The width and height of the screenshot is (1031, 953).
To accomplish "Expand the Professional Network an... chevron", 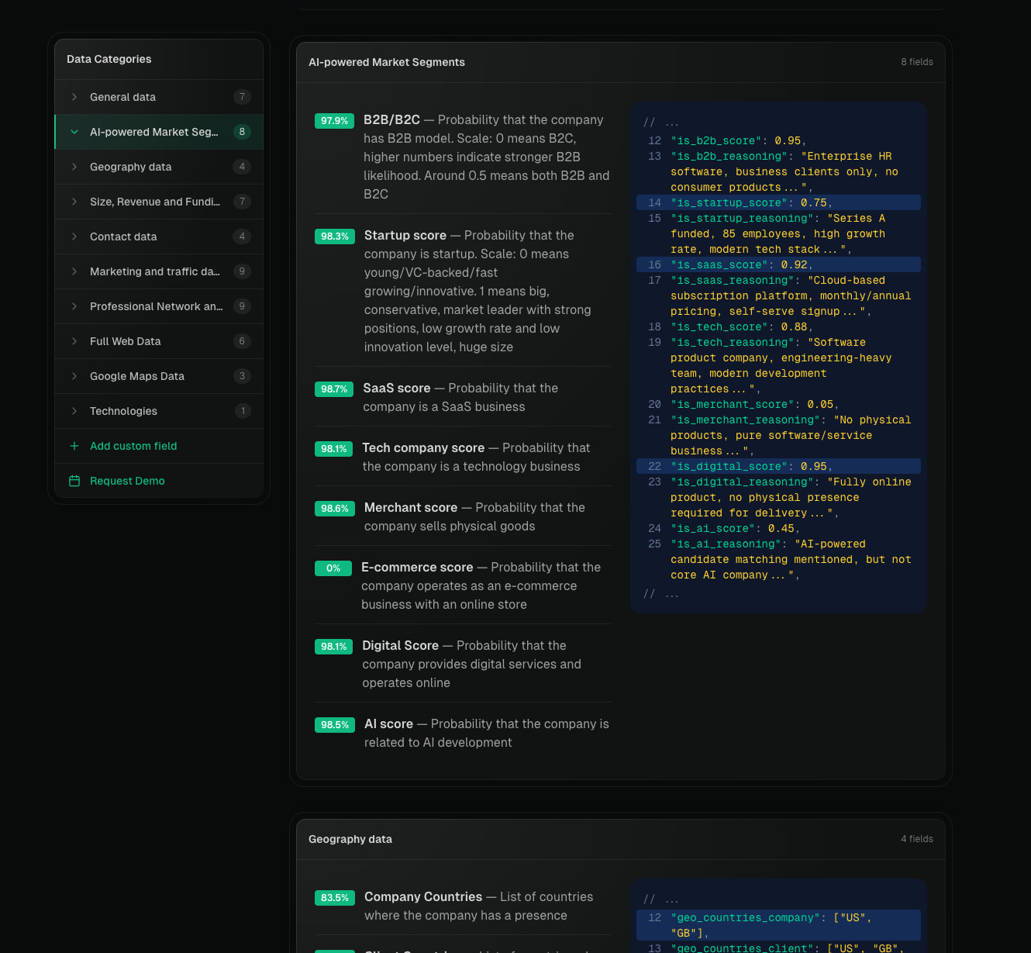I will 74,306.
